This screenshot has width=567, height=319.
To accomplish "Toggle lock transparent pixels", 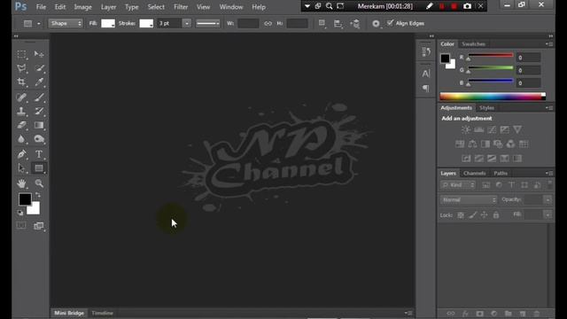I will (461, 215).
